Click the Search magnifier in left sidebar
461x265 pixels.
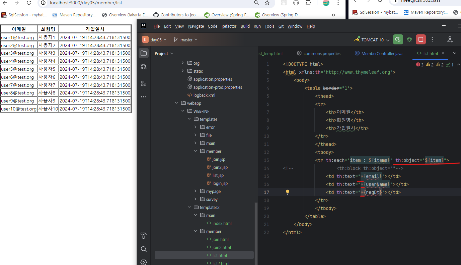coord(144,249)
